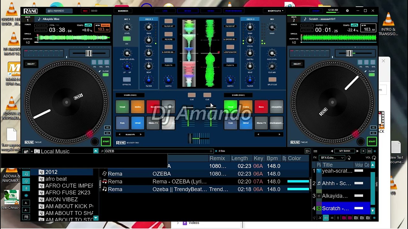Click the deck 1 FILTER HP effect button
Screen dimensions: 408x229
click(x=168, y=21)
